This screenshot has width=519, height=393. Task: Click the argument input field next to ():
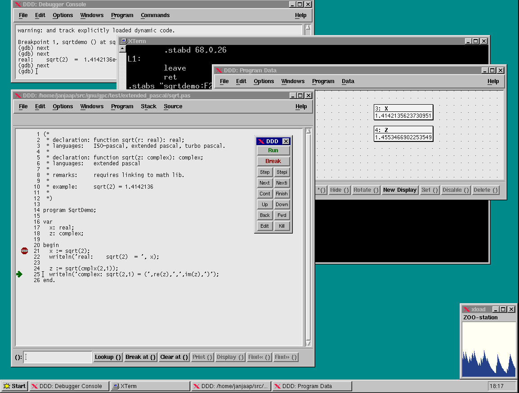tap(58, 357)
